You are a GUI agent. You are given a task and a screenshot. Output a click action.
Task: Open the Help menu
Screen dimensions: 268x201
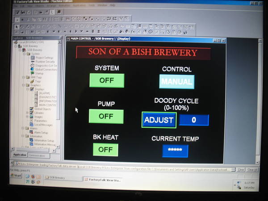pyautogui.click(x=112, y=5)
